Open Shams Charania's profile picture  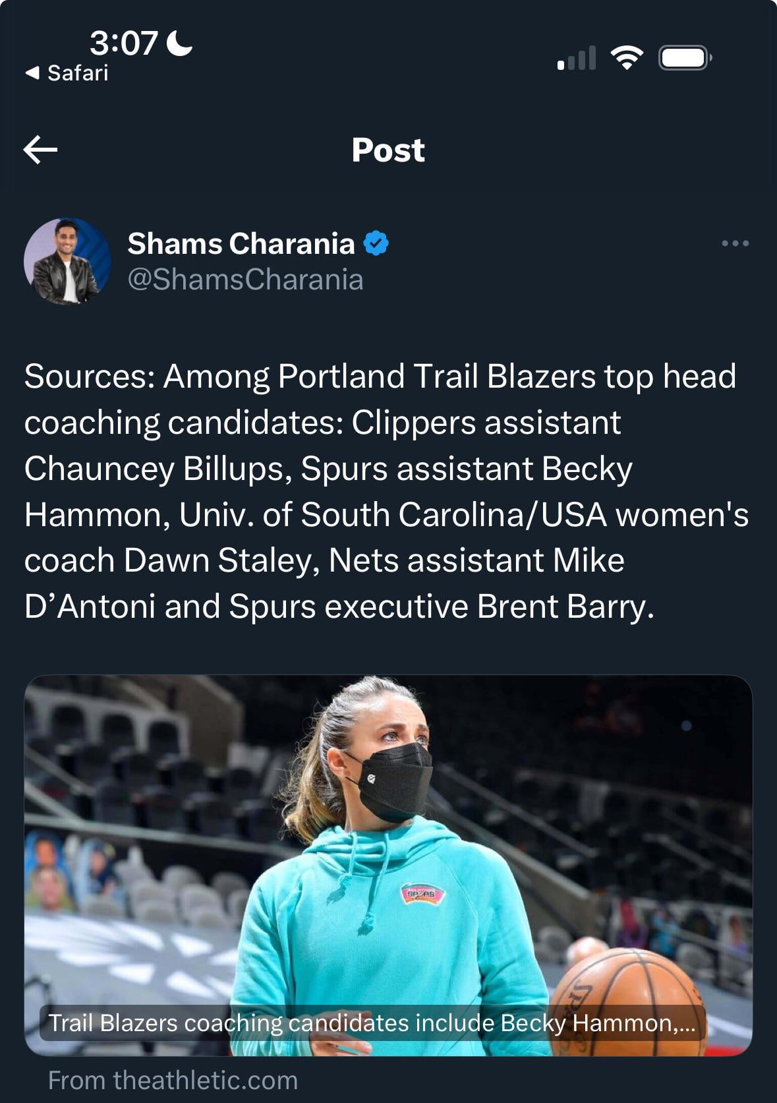pos(67,261)
